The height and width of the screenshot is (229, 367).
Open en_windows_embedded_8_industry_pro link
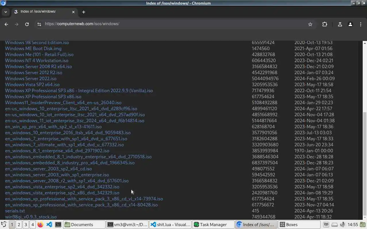coord(70,163)
